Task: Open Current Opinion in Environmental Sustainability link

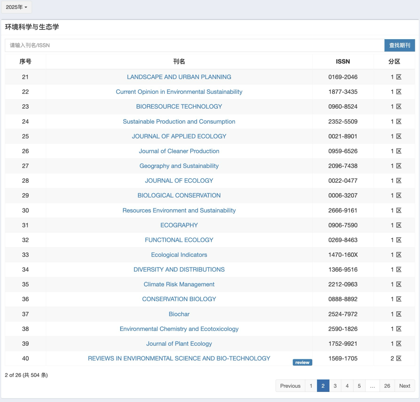Action: pyautogui.click(x=179, y=92)
